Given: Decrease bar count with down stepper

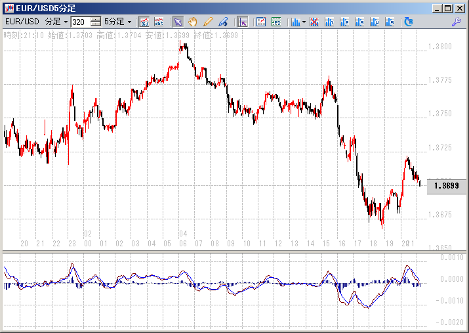Looking at the screenshot, I should pyautogui.click(x=95, y=24).
